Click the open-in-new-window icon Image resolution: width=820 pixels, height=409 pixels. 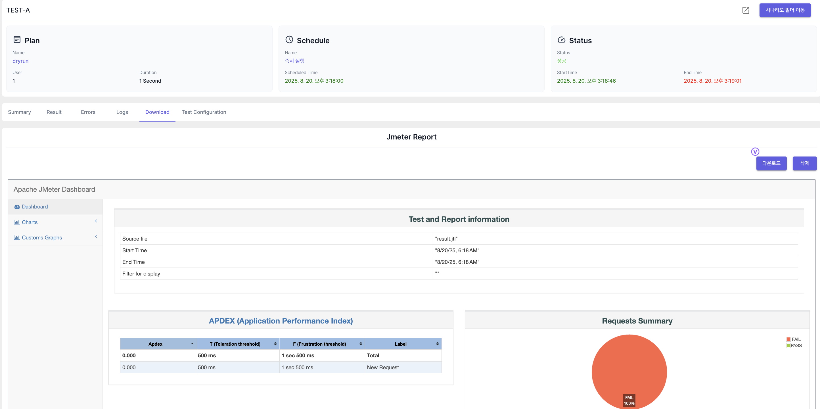(746, 10)
